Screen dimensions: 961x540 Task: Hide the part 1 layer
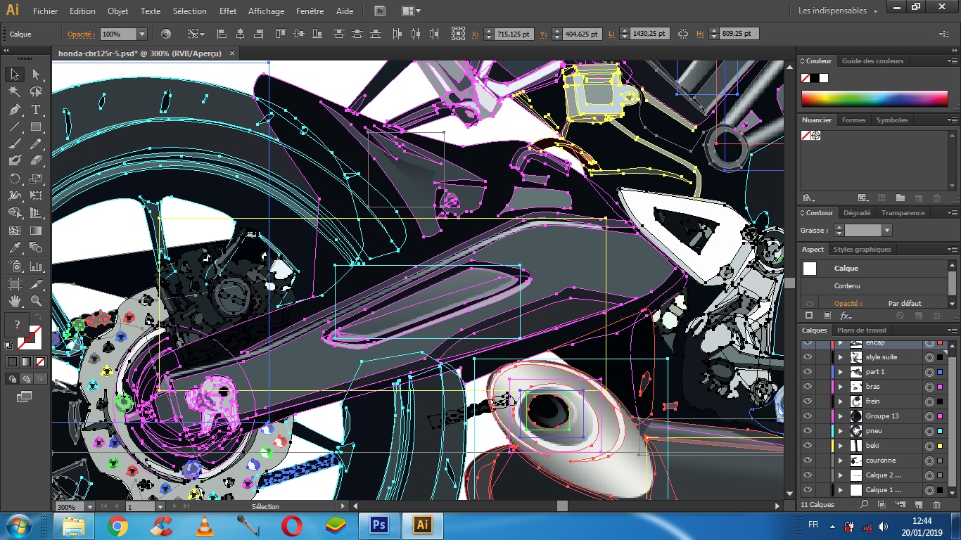point(808,372)
